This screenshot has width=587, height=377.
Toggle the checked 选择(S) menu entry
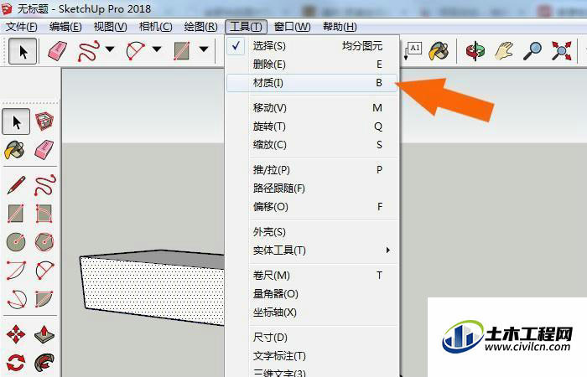point(311,46)
